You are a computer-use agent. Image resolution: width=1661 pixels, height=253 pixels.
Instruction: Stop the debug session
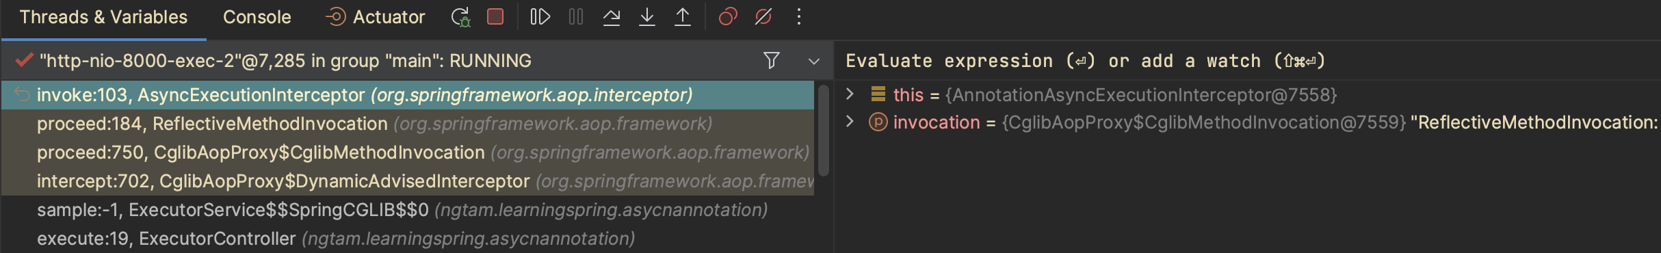click(x=495, y=17)
